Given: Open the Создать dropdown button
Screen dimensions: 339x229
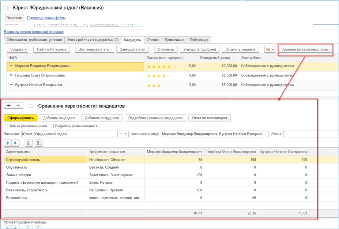Looking at the screenshot, I should 18,49.
